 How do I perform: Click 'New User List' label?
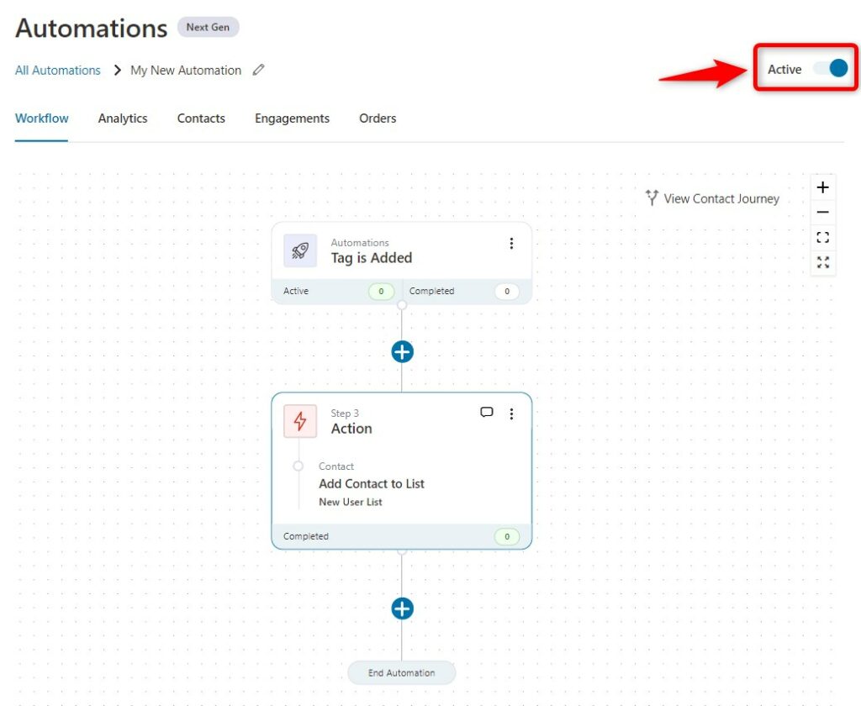pyautogui.click(x=351, y=502)
